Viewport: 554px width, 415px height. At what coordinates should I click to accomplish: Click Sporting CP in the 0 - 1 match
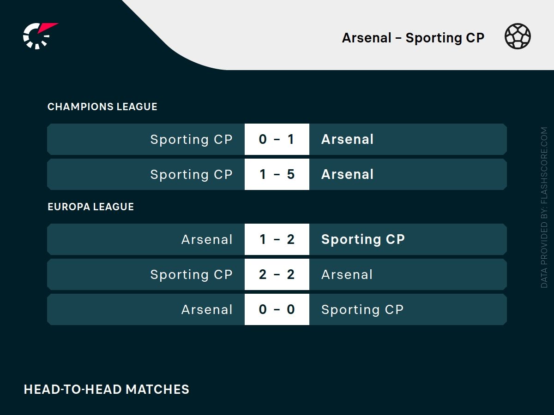(191, 139)
